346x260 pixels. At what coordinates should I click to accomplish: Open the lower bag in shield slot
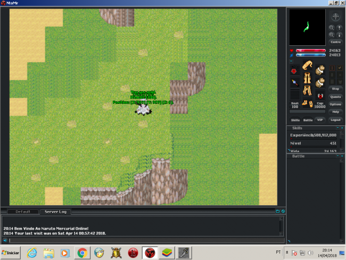(320, 83)
